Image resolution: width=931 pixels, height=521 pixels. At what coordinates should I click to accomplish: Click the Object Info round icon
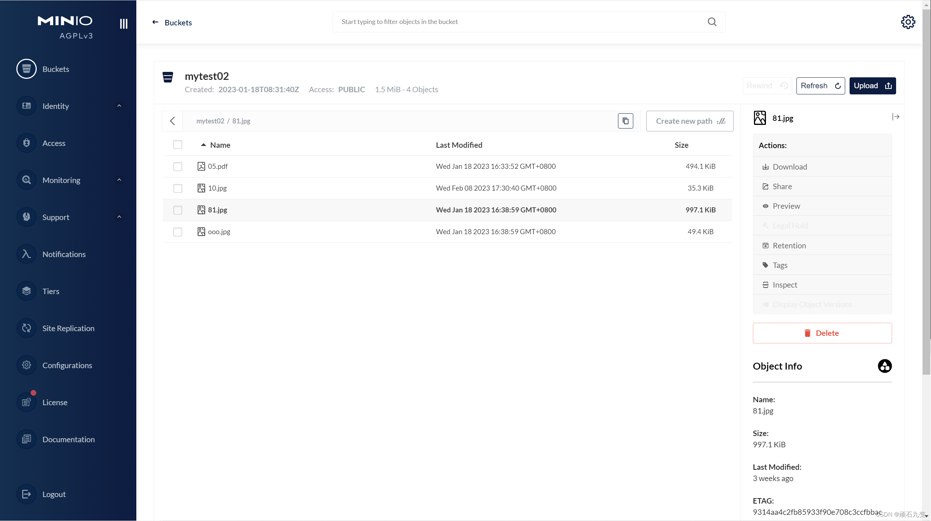coord(884,366)
